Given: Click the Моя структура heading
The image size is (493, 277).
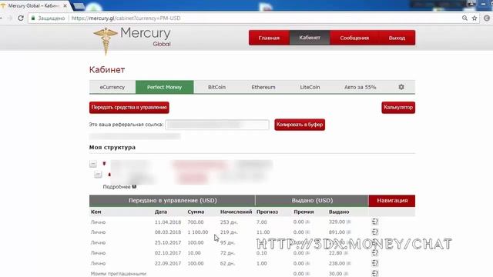Looking at the screenshot, I should (112, 147).
